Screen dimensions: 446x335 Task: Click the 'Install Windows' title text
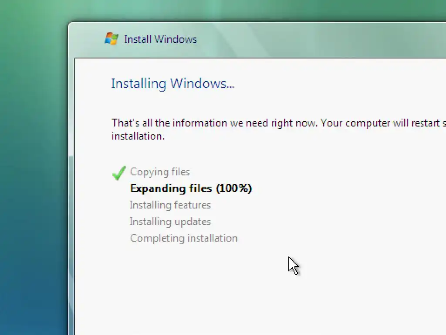pos(160,39)
